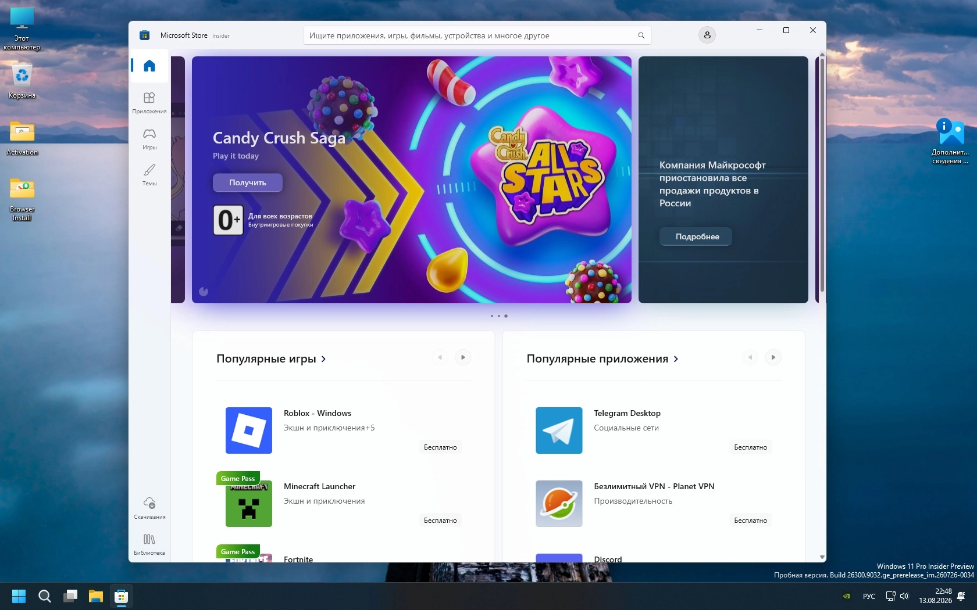The height and width of the screenshot is (610, 977).
Task: Open the Библиотека library page
Action: tap(149, 544)
